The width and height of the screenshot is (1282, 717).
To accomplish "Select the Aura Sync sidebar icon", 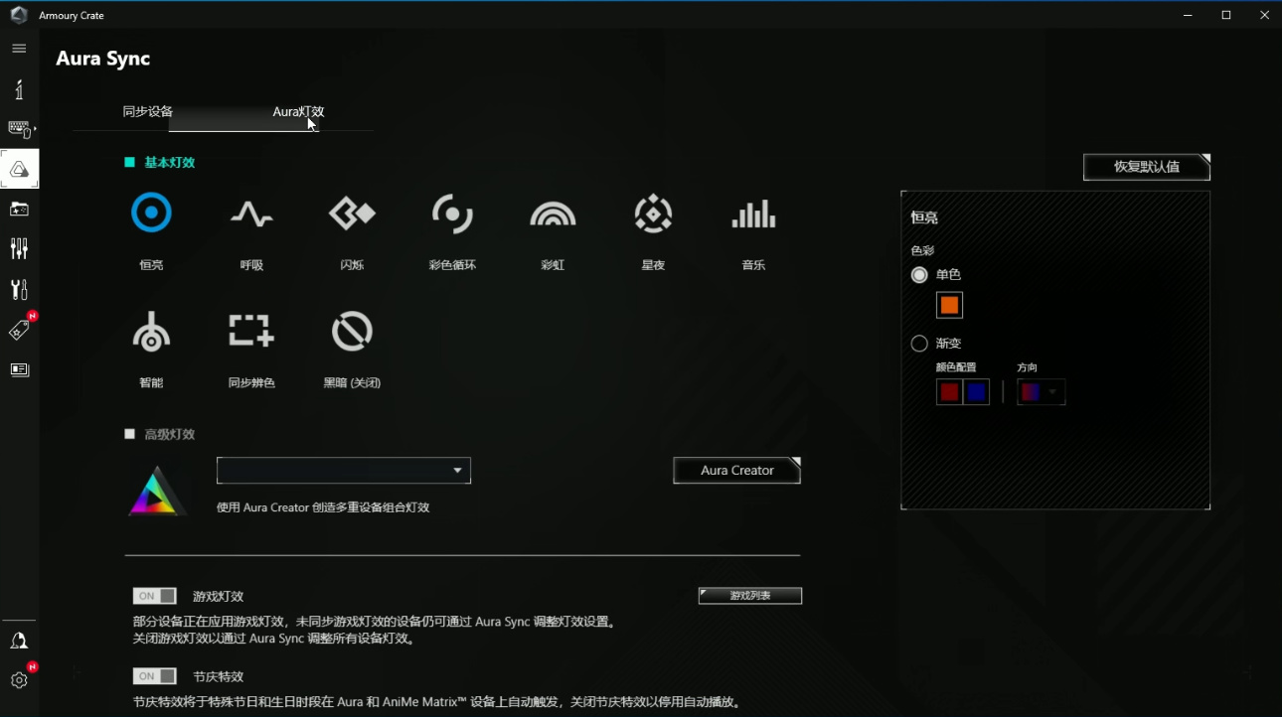I will (20, 169).
